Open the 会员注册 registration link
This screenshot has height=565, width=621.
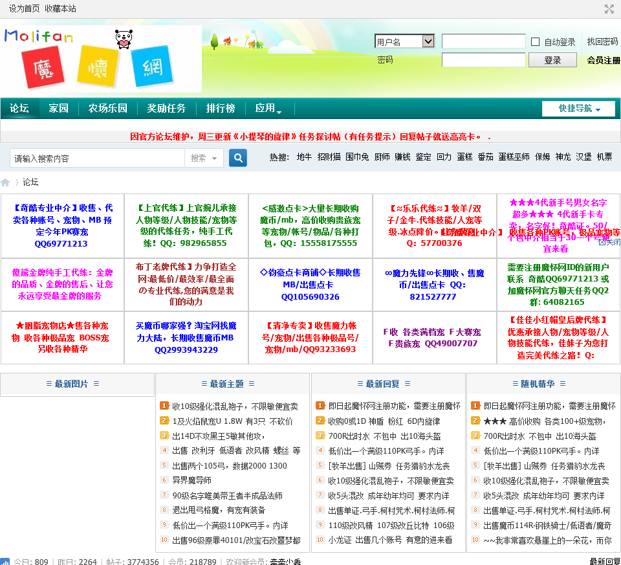(603, 60)
